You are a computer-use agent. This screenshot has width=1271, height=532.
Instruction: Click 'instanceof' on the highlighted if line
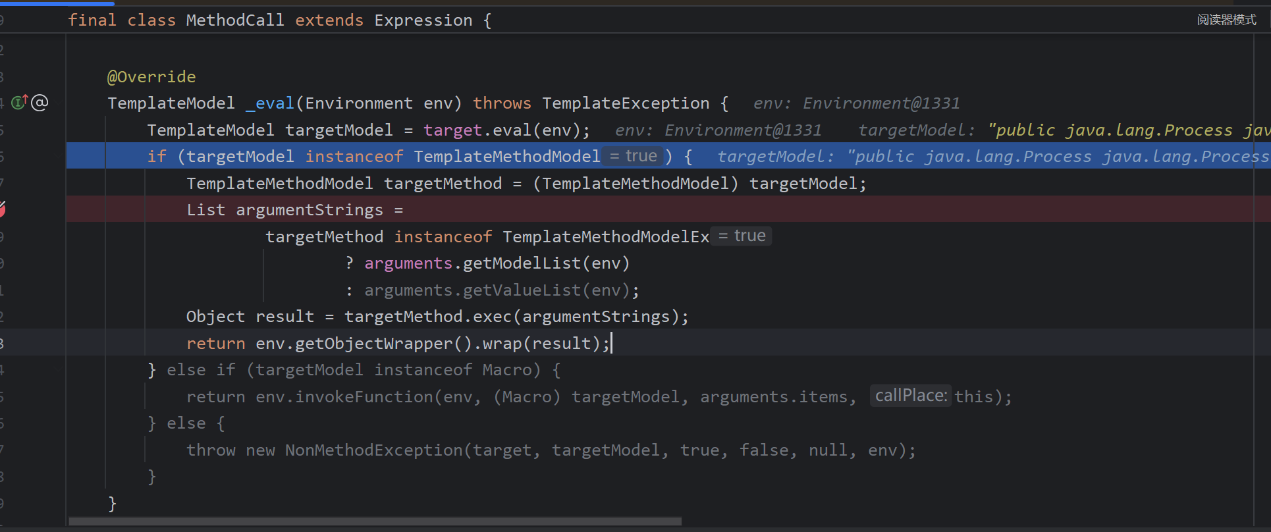[354, 157]
